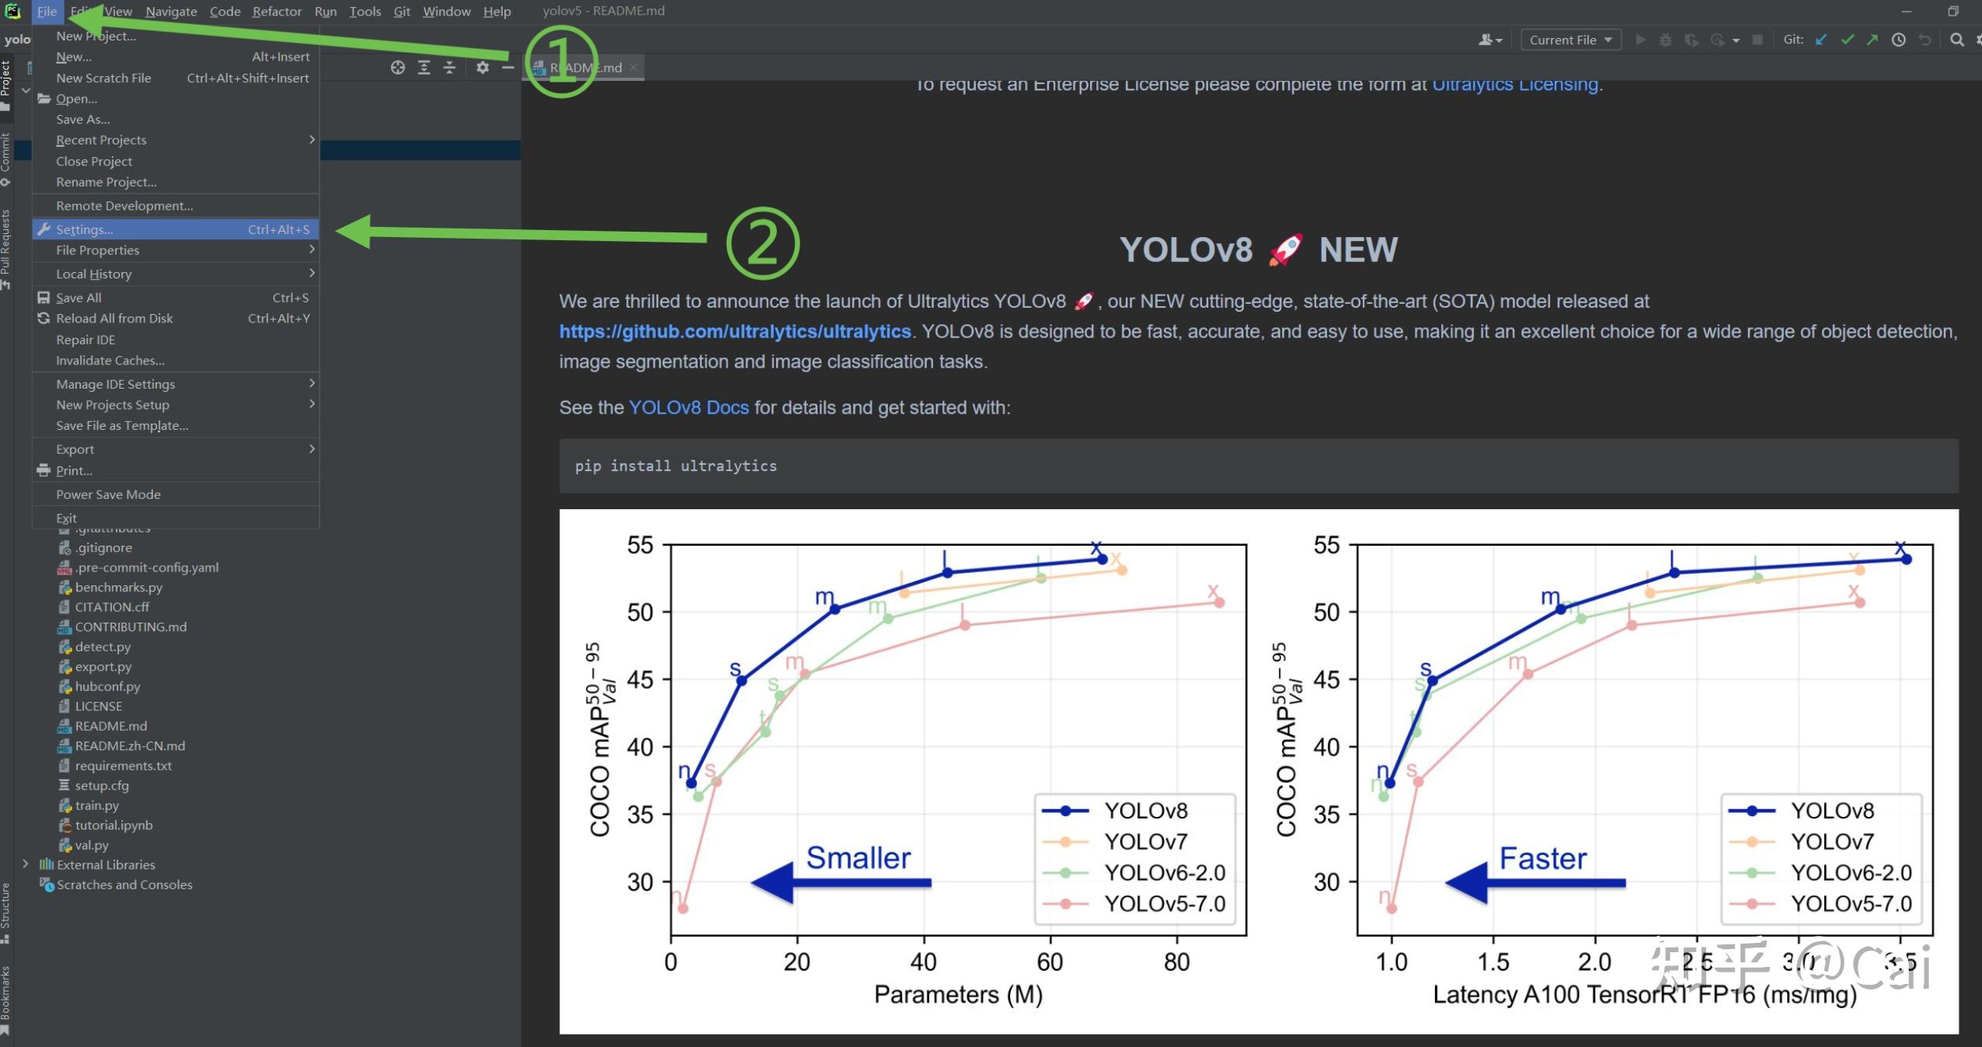Viewport: 1982px width, 1047px height.
Task: Open the Navigate menu in menu bar
Action: click(x=171, y=12)
